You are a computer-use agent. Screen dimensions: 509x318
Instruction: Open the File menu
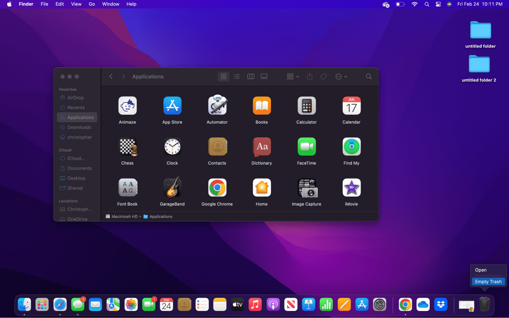44,4
